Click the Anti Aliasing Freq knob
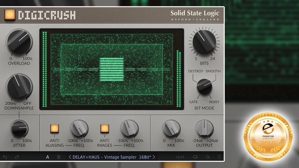The image size is (299, 168). 79,128
